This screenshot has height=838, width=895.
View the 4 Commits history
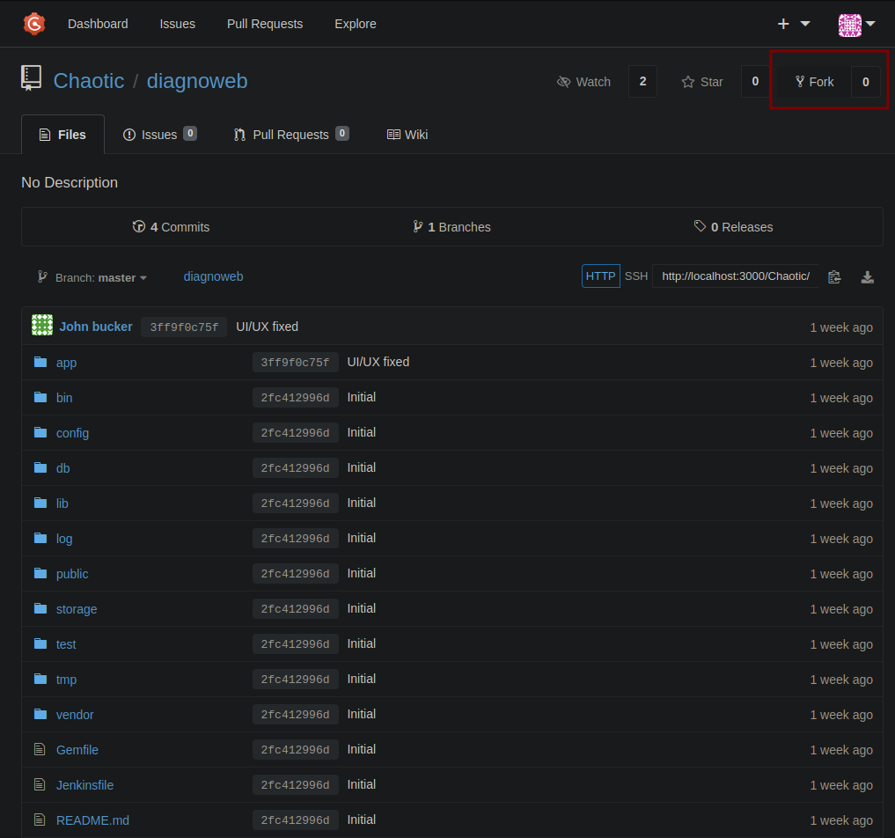(171, 226)
